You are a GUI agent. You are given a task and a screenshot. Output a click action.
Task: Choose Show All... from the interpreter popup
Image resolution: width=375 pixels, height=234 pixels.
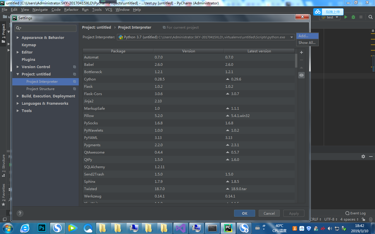(307, 43)
